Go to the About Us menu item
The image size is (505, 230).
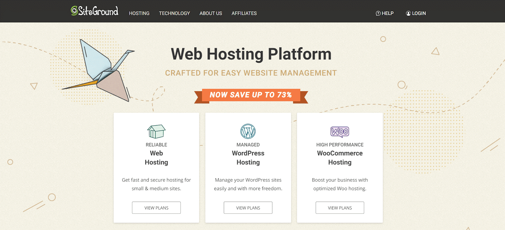point(211,14)
